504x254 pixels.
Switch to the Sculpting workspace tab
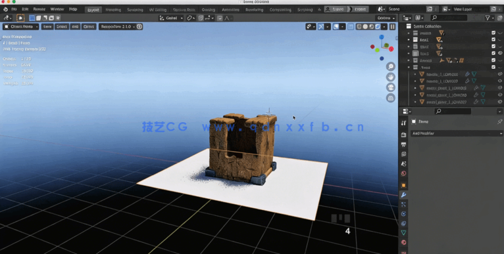[x=135, y=10]
